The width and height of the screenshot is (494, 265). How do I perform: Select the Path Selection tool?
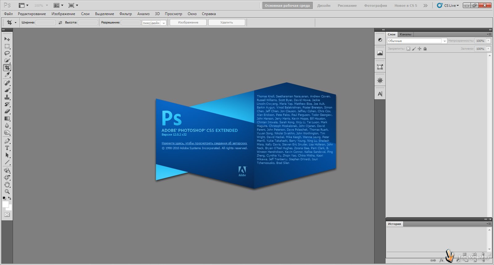pos(7,155)
